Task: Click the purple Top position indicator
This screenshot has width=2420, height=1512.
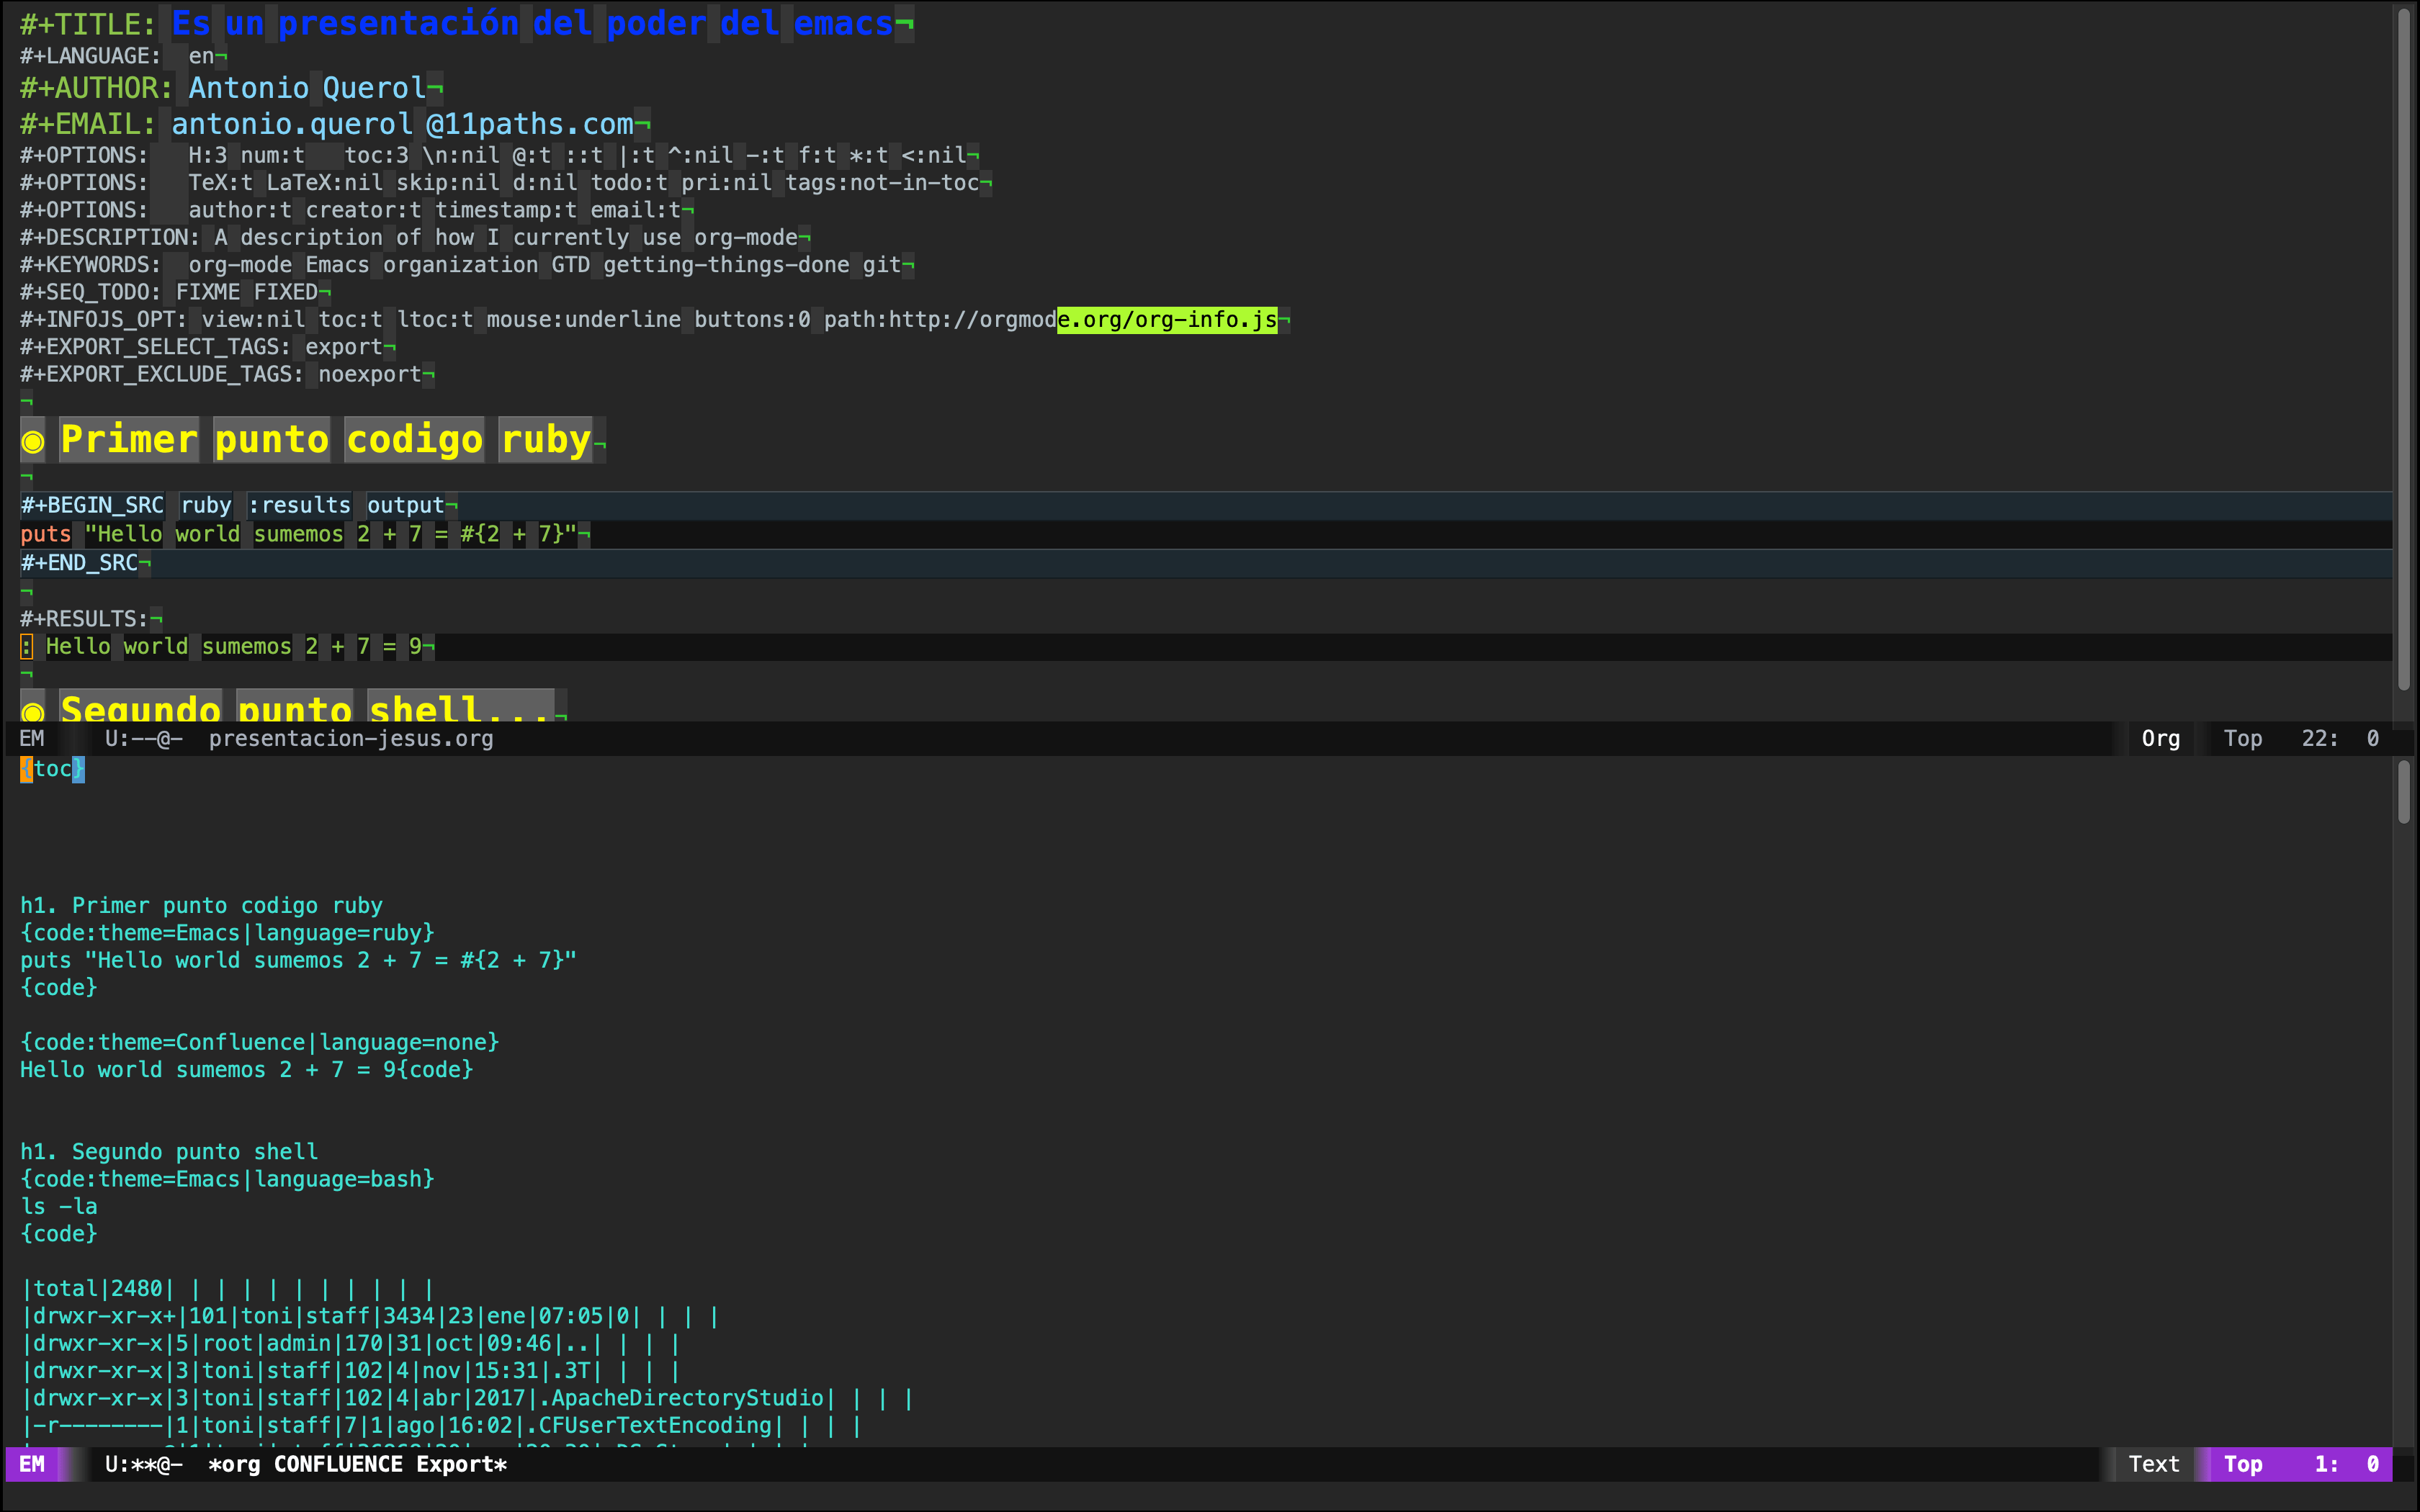Action: tap(2243, 1464)
